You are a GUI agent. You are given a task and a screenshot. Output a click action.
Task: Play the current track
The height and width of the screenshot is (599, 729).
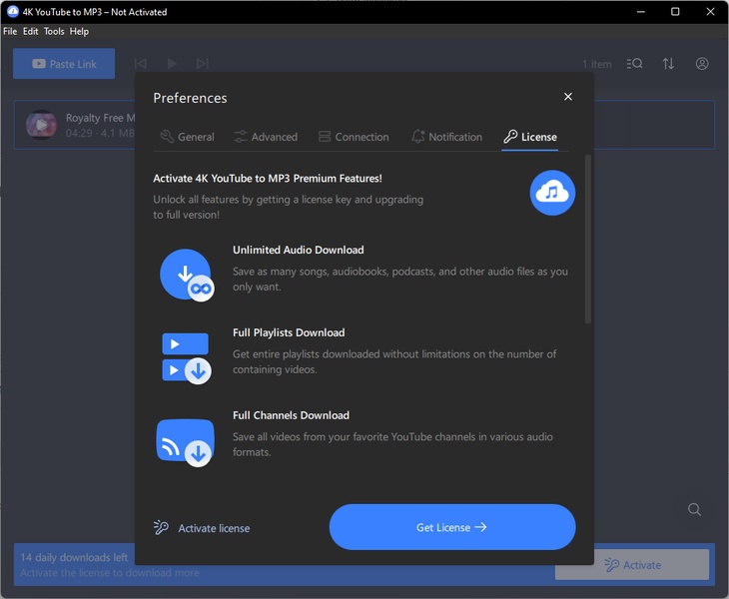172,63
